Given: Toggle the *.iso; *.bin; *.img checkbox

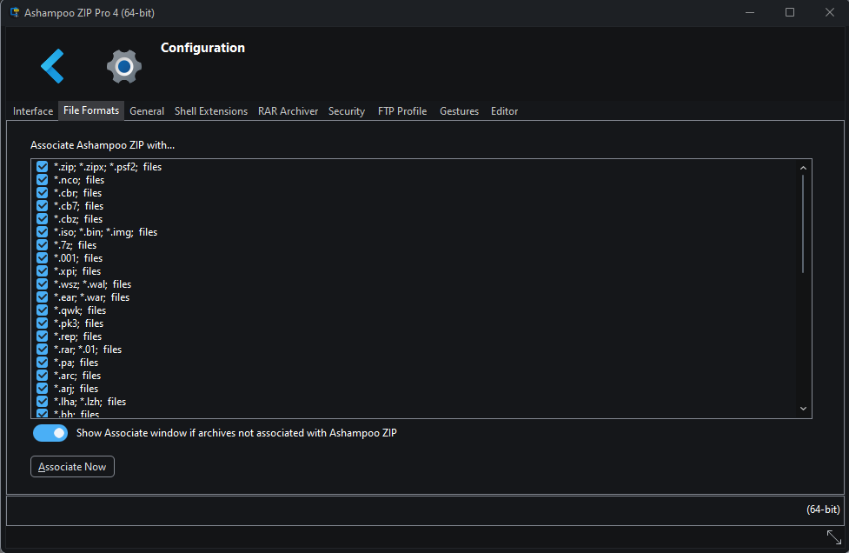Looking at the screenshot, I should point(43,232).
